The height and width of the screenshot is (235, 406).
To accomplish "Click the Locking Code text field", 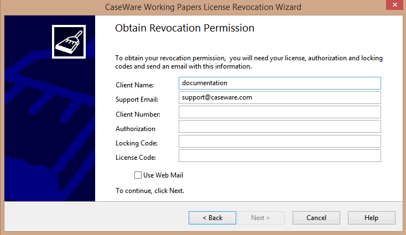I will click(x=280, y=142).
